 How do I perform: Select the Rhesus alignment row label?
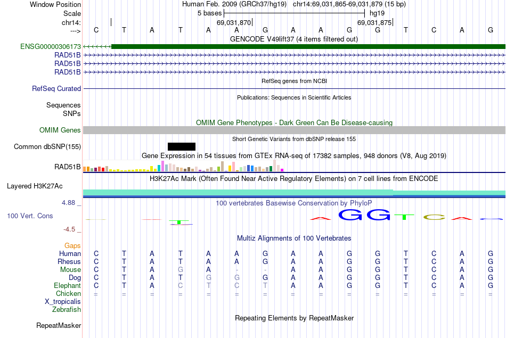tap(69, 261)
